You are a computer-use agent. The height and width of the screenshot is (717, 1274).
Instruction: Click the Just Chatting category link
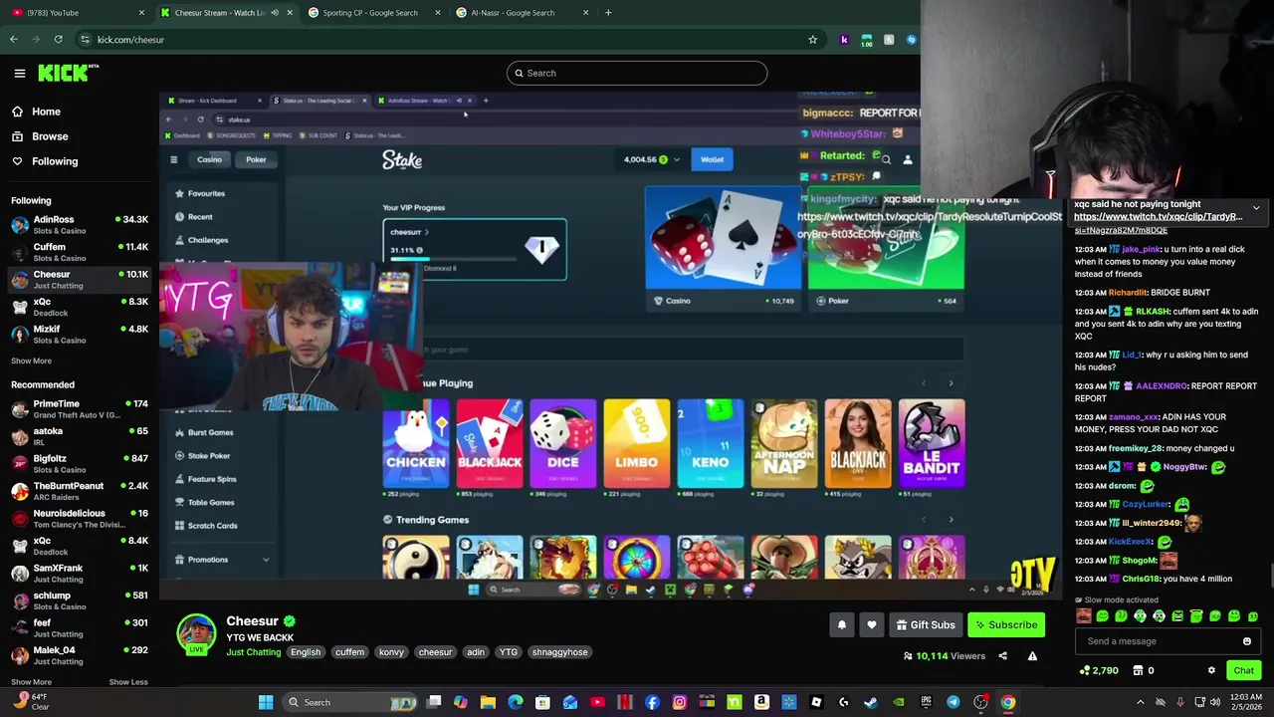254,652
